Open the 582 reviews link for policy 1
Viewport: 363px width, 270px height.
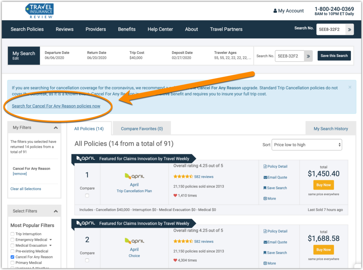[x=204, y=177]
